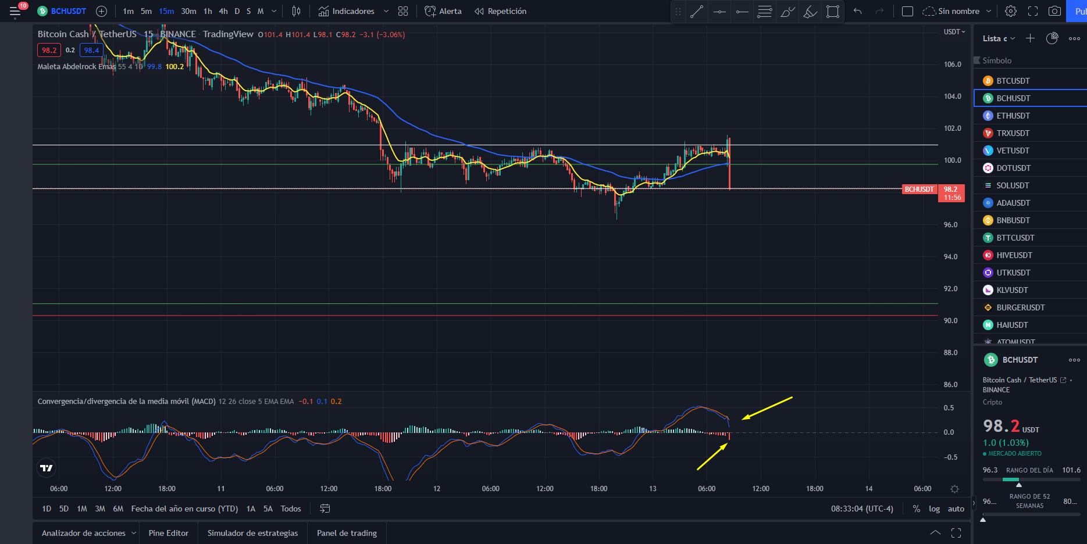Toggle auto scale on price axis
Screen dimensions: 1087x544
[x=956, y=509]
